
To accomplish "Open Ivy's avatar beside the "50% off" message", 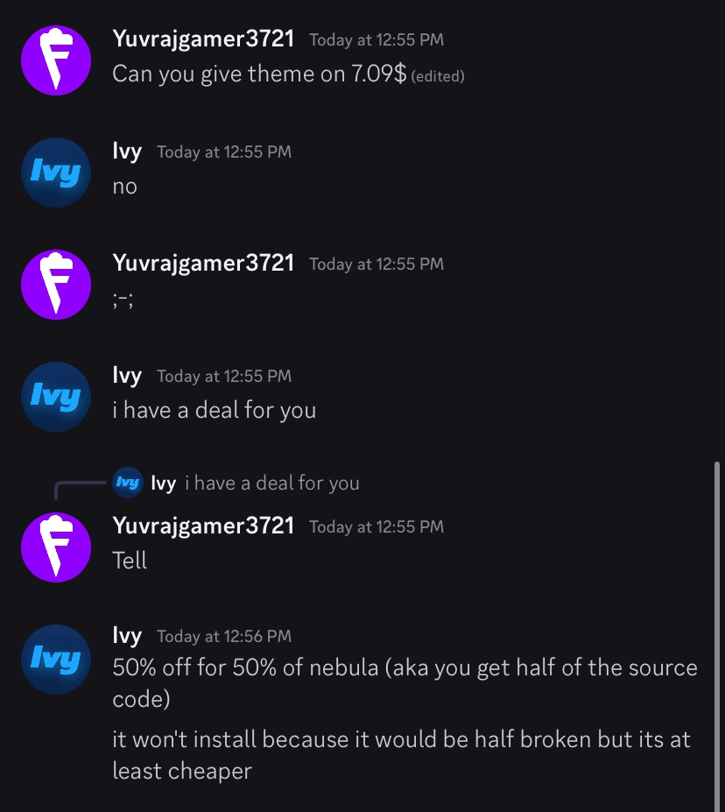I will 56,659.
